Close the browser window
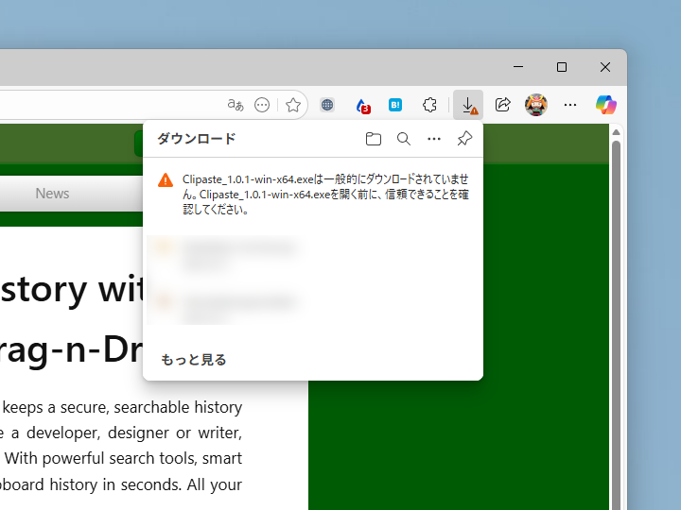Viewport: 681px width, 510px height. (605, 67)
